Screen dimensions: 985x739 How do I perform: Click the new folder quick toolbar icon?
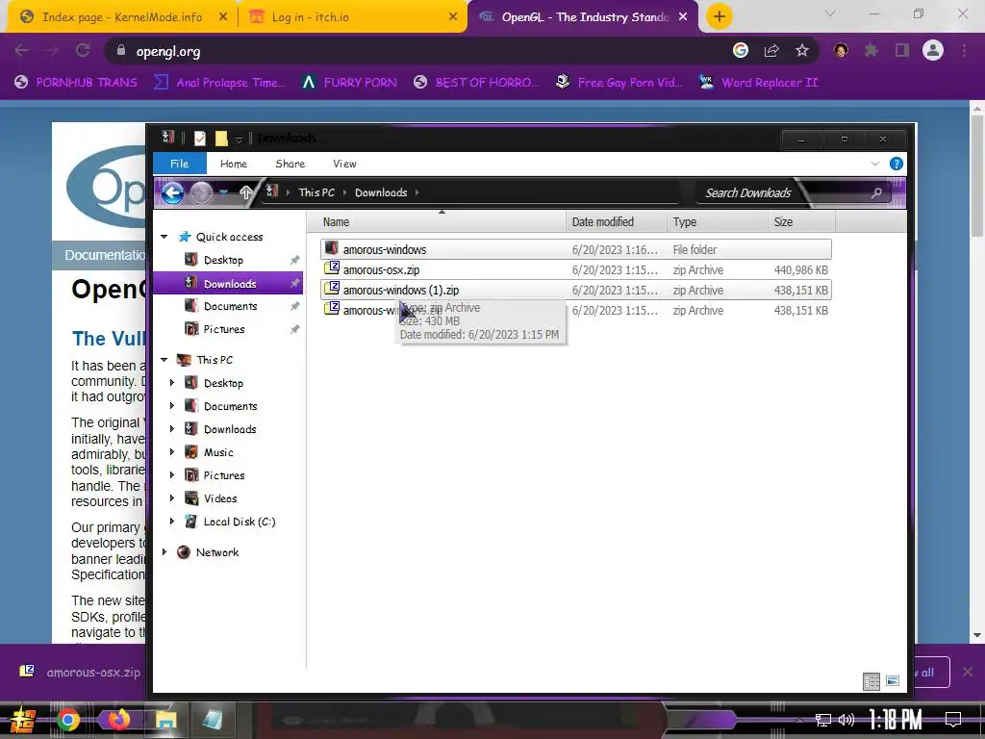coord(221,139)
